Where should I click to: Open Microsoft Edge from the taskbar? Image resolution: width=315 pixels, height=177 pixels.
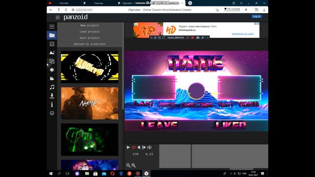[121, 174]
